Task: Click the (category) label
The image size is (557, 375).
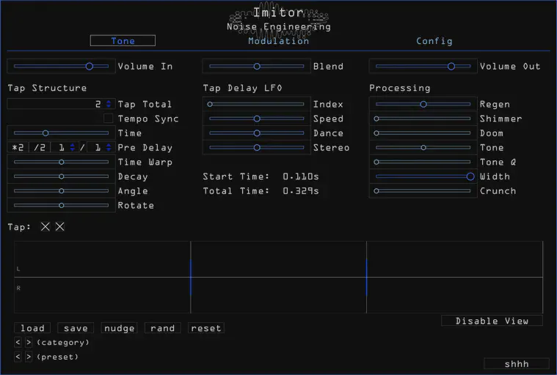Action: click(63, 342)
